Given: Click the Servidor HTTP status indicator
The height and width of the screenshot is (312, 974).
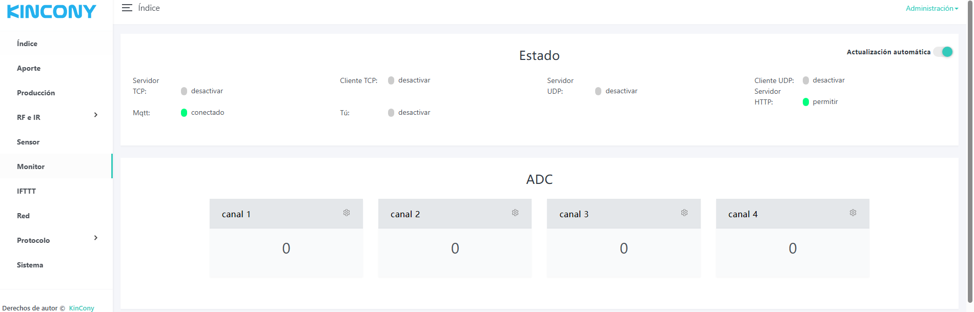Looking at the screenshot, I should pyautogui.click(x=806, y=102).
